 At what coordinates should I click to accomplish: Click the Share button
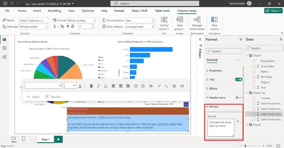click(x=273, y=11)
